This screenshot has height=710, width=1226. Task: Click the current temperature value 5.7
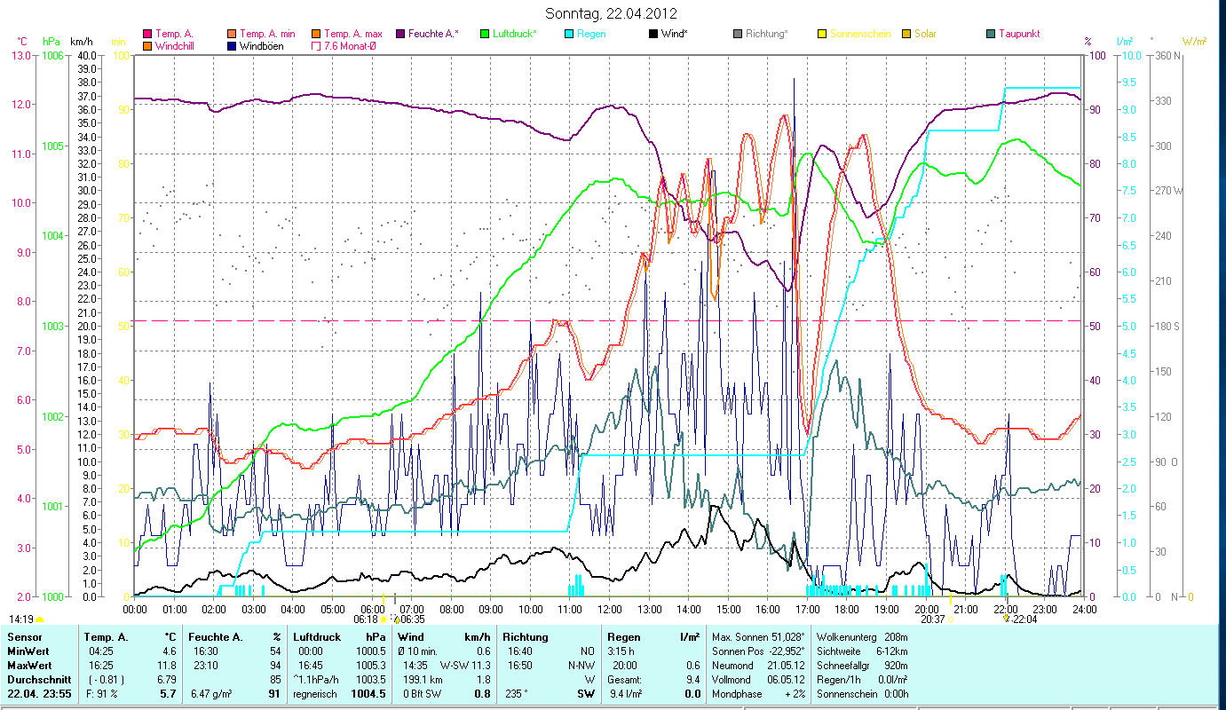point(168,694)
